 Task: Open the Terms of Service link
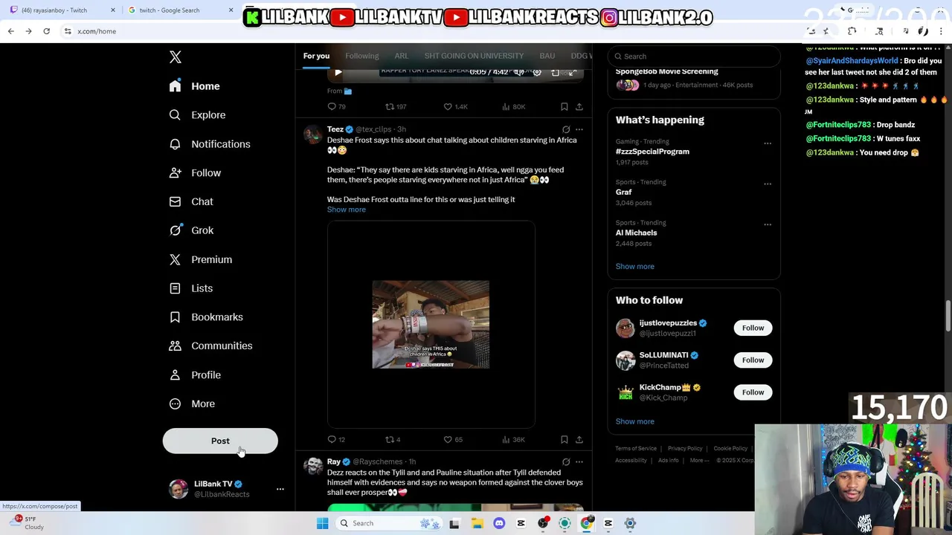(x=636, y=449)
